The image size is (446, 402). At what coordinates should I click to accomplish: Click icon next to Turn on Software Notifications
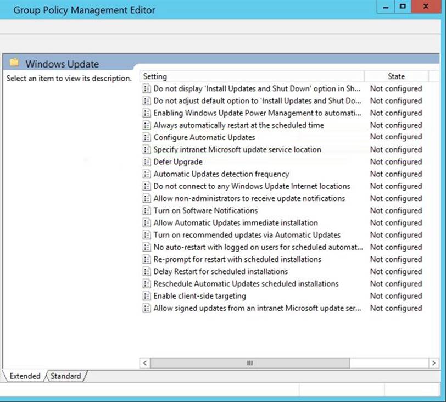point(147,211)
